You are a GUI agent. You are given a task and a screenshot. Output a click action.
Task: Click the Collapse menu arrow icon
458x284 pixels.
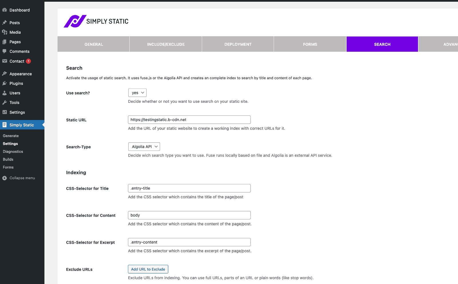pos(5,178)
